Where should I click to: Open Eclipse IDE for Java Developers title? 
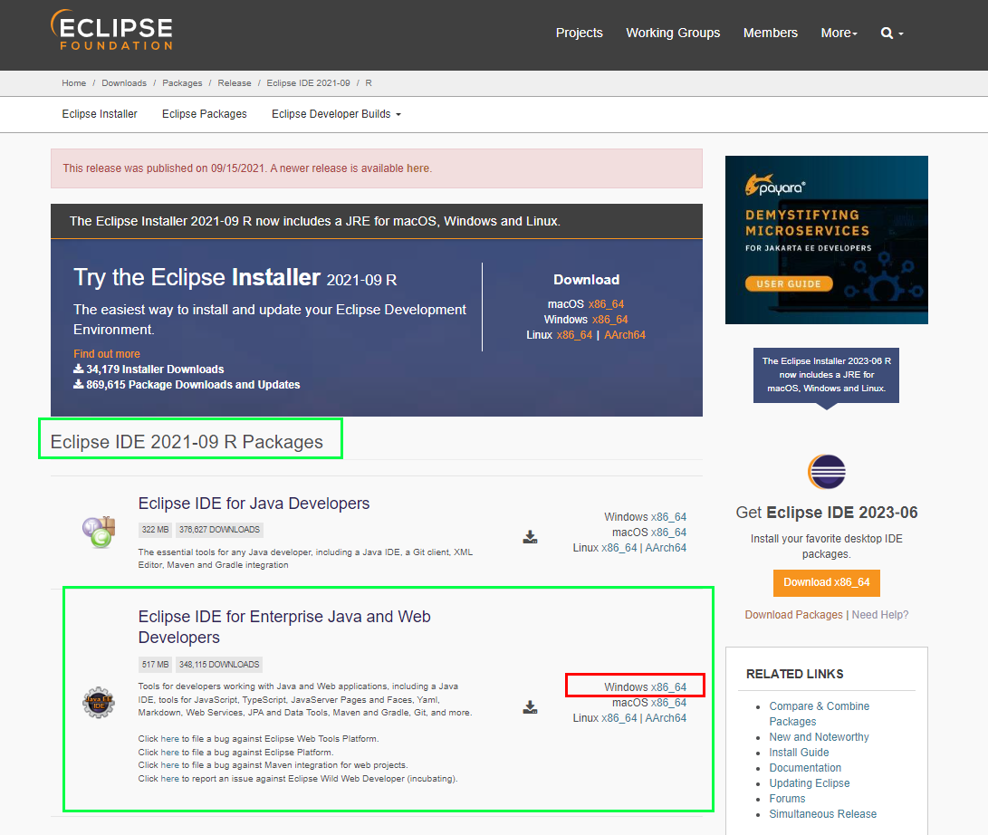[254, 504]
